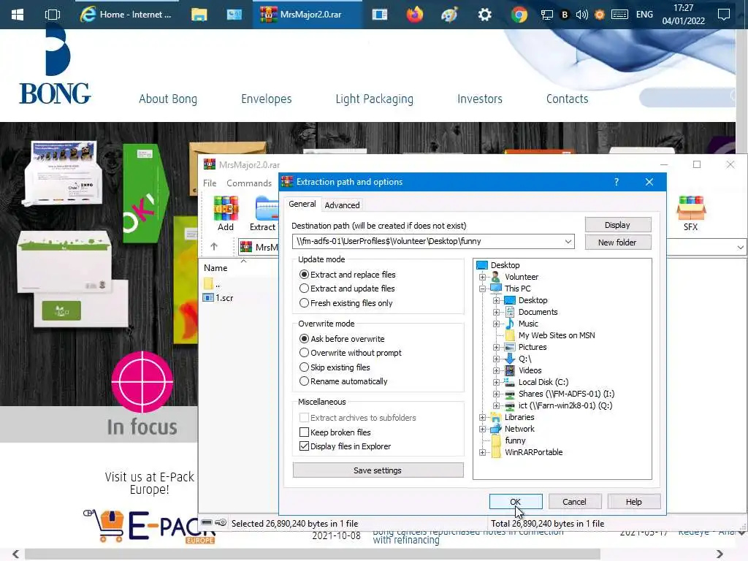Select the Music folder in tree
Viewport: 748px width, 561px height.
click(528, 324)
